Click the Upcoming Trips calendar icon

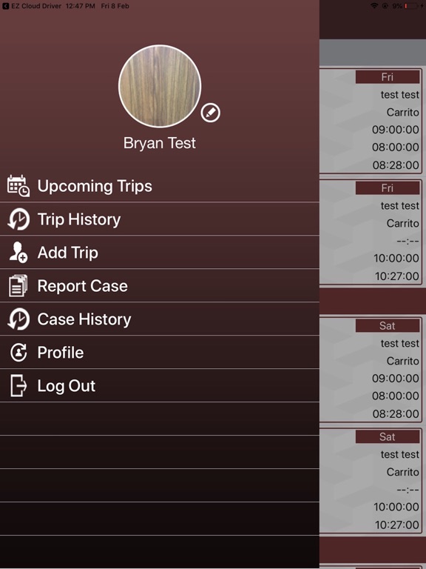(x=18, y=186)
